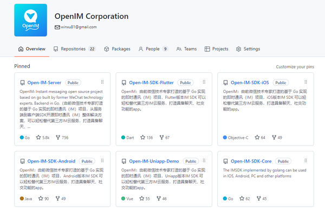Click the repo icon beside Open-IM-SDK-Android
Screen dimensions: 325x216
click(x=22, y=161)
